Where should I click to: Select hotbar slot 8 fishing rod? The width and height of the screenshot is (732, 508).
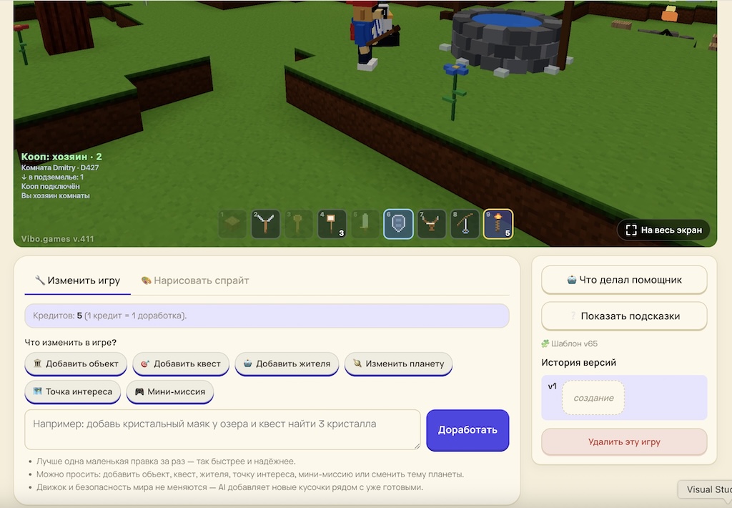(x=465, y=224)
